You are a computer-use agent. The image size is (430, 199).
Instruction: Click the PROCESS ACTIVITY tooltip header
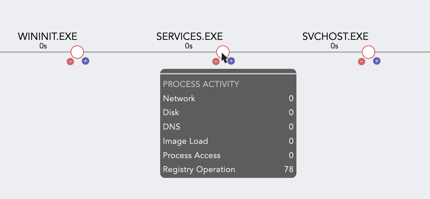pyautogui.click(x=201, y=84)
